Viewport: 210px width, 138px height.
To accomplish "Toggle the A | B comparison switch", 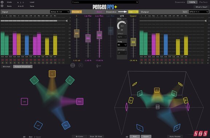I will point(21,3).
